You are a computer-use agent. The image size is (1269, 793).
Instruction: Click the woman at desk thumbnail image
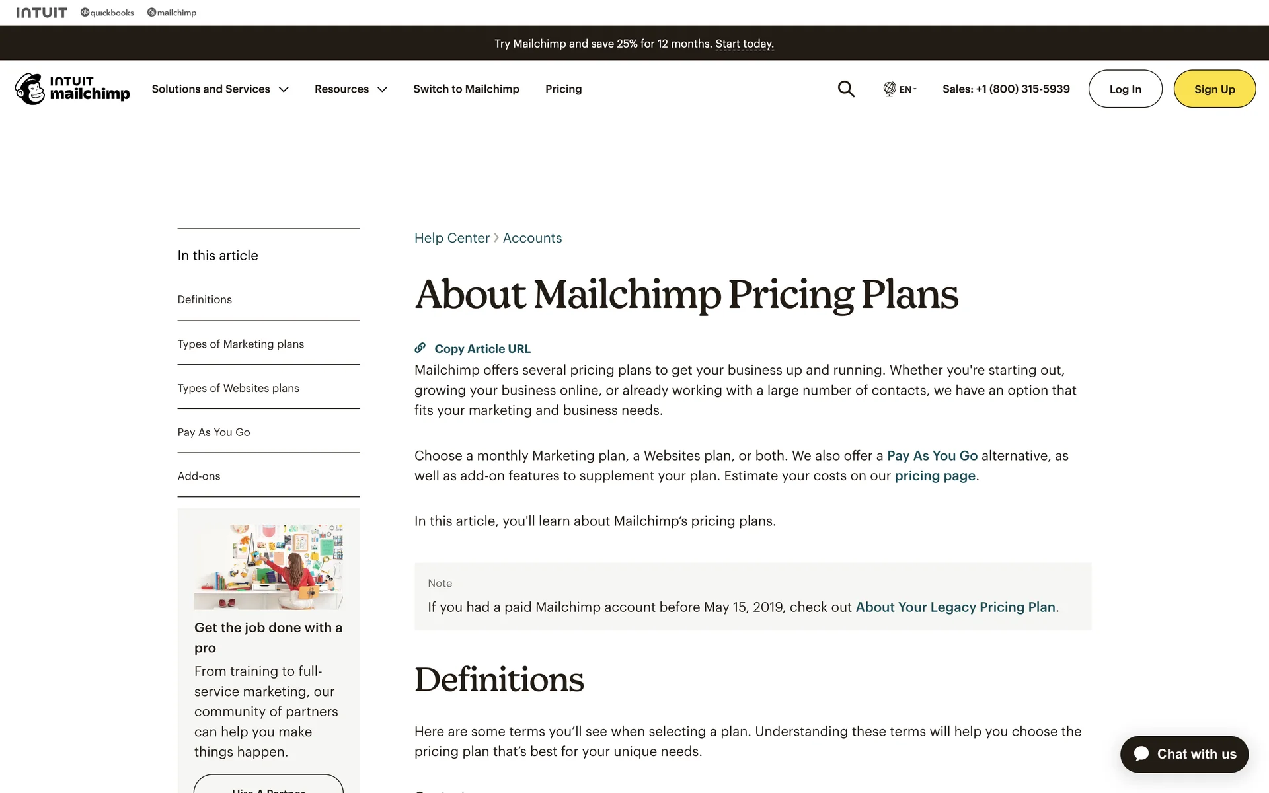point(268,567)
